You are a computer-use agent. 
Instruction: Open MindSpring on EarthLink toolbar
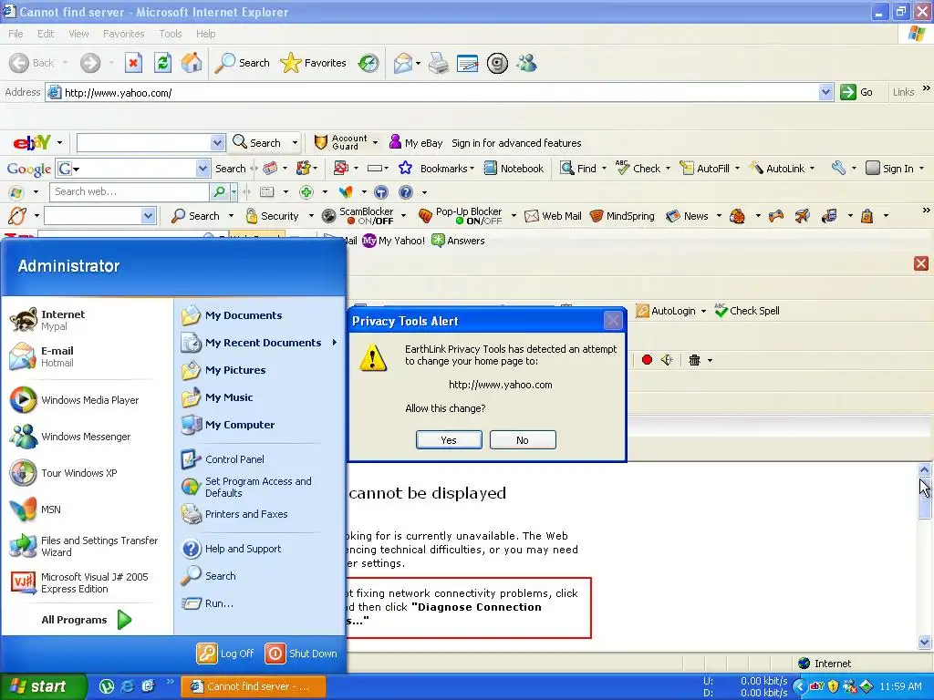click(622, 216)
